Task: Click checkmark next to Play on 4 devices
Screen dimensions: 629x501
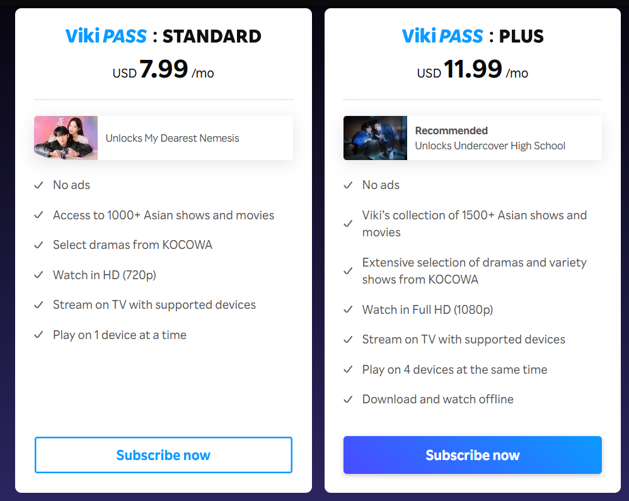Action: (348, 369)
